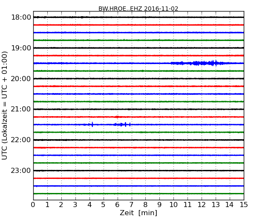
Task: Click x-axis tick label 12
Action: coord(202,204)
